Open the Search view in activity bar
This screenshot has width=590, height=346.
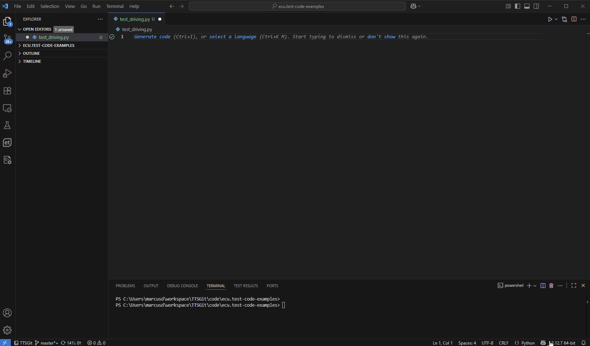click(7, 56)
